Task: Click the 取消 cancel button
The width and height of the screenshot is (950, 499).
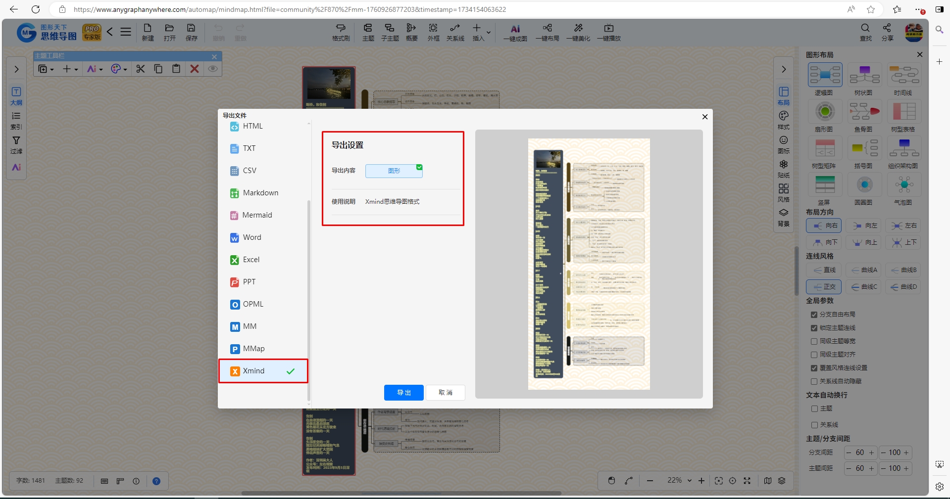Action: coord(446,393)
